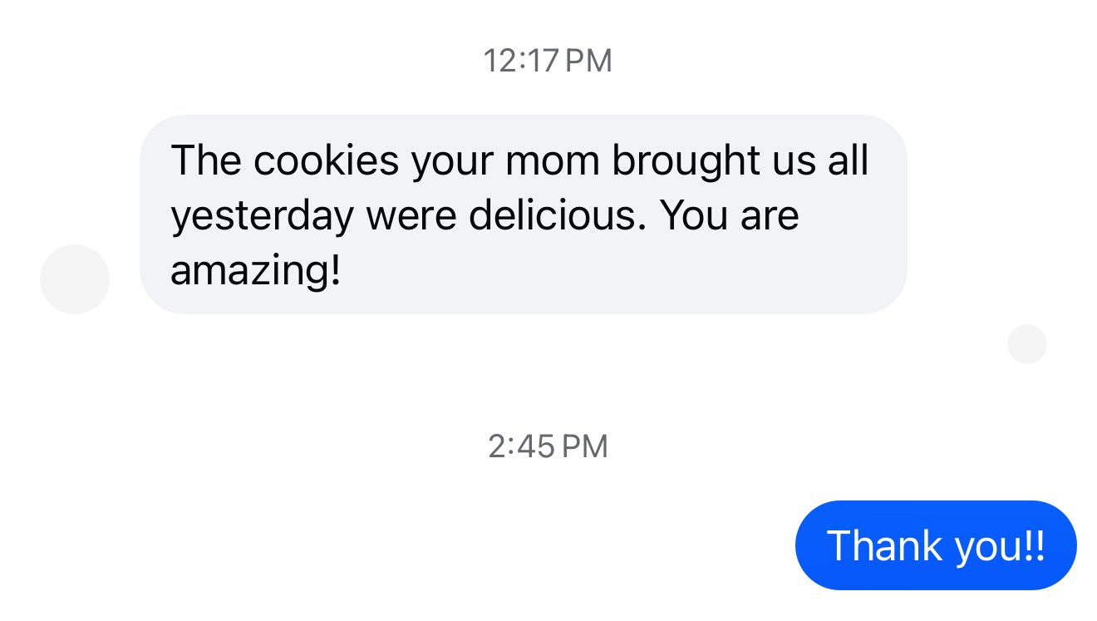Click the word "You" after "delicious."

[x=692, y=215]
